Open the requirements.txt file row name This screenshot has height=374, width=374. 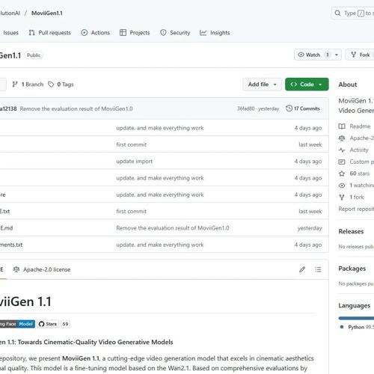[x=11, y=245]
